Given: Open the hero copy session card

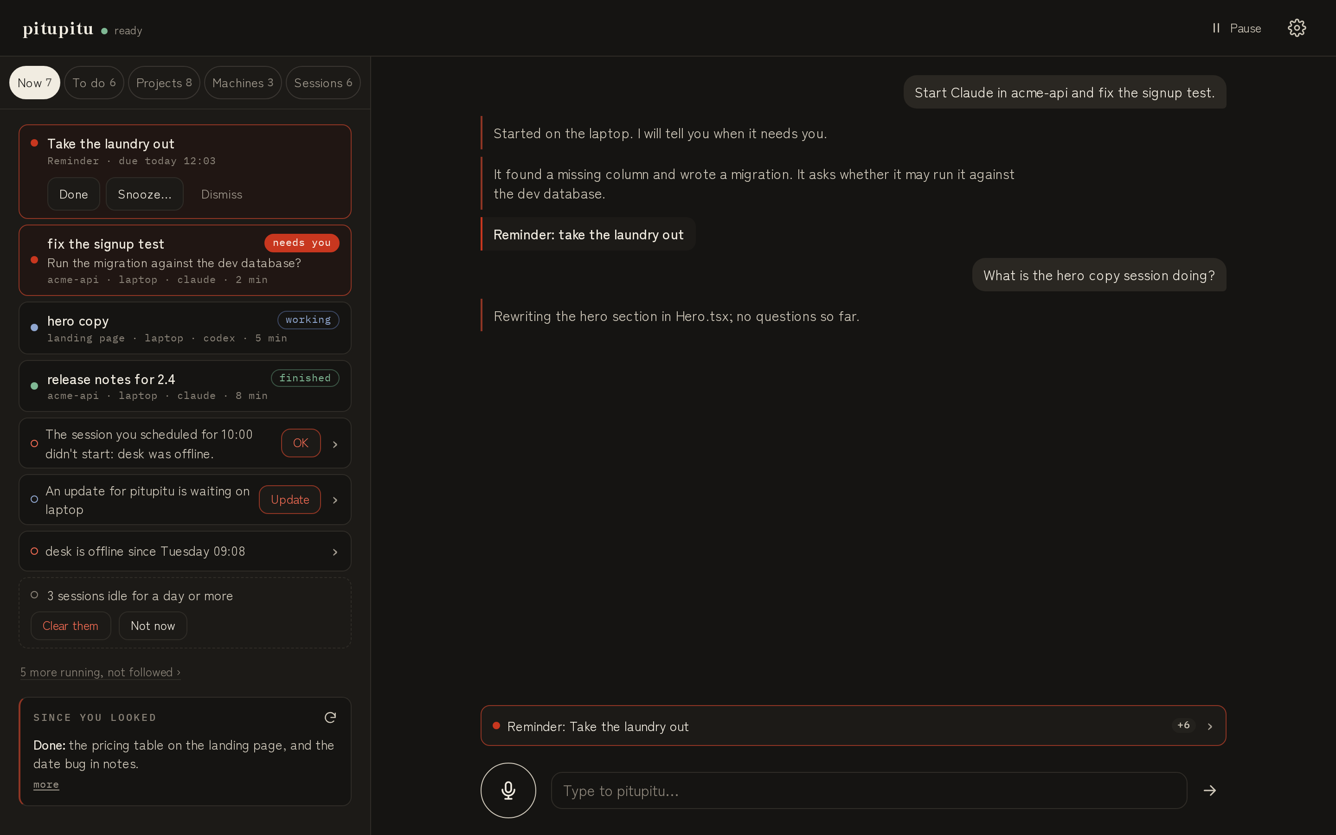Looking at the screenshot, I should [x=185, y=328].
